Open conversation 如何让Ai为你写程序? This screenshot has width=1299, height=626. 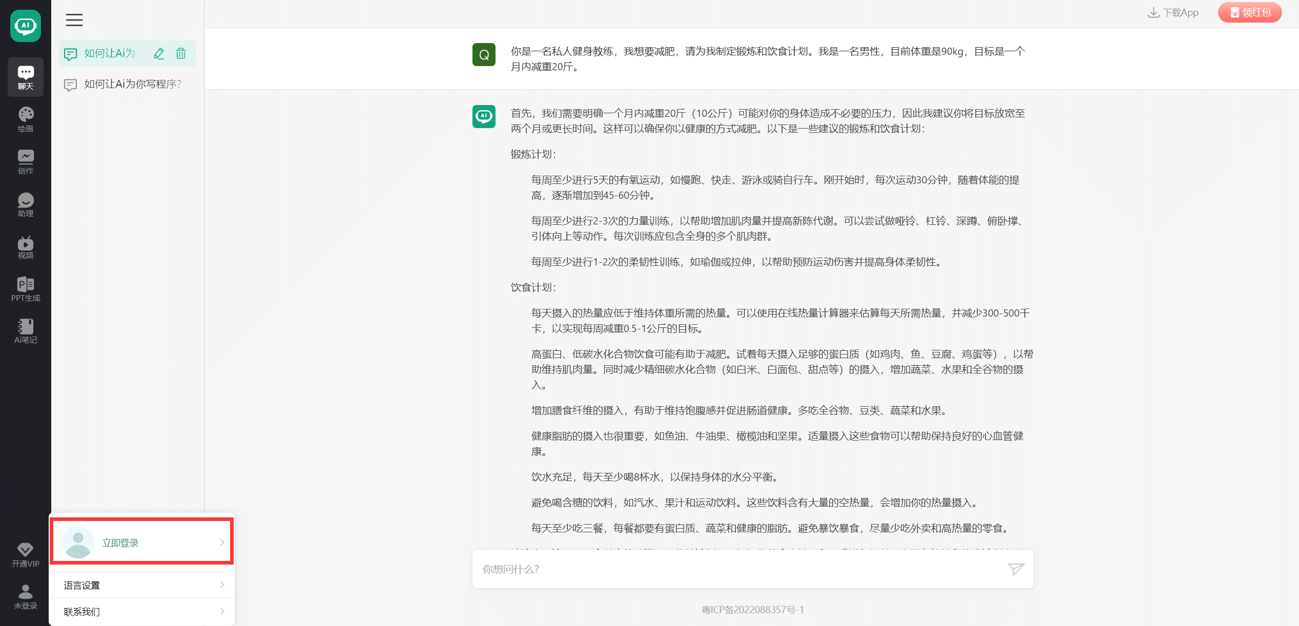pyautogui.click(x=131, y=84)
